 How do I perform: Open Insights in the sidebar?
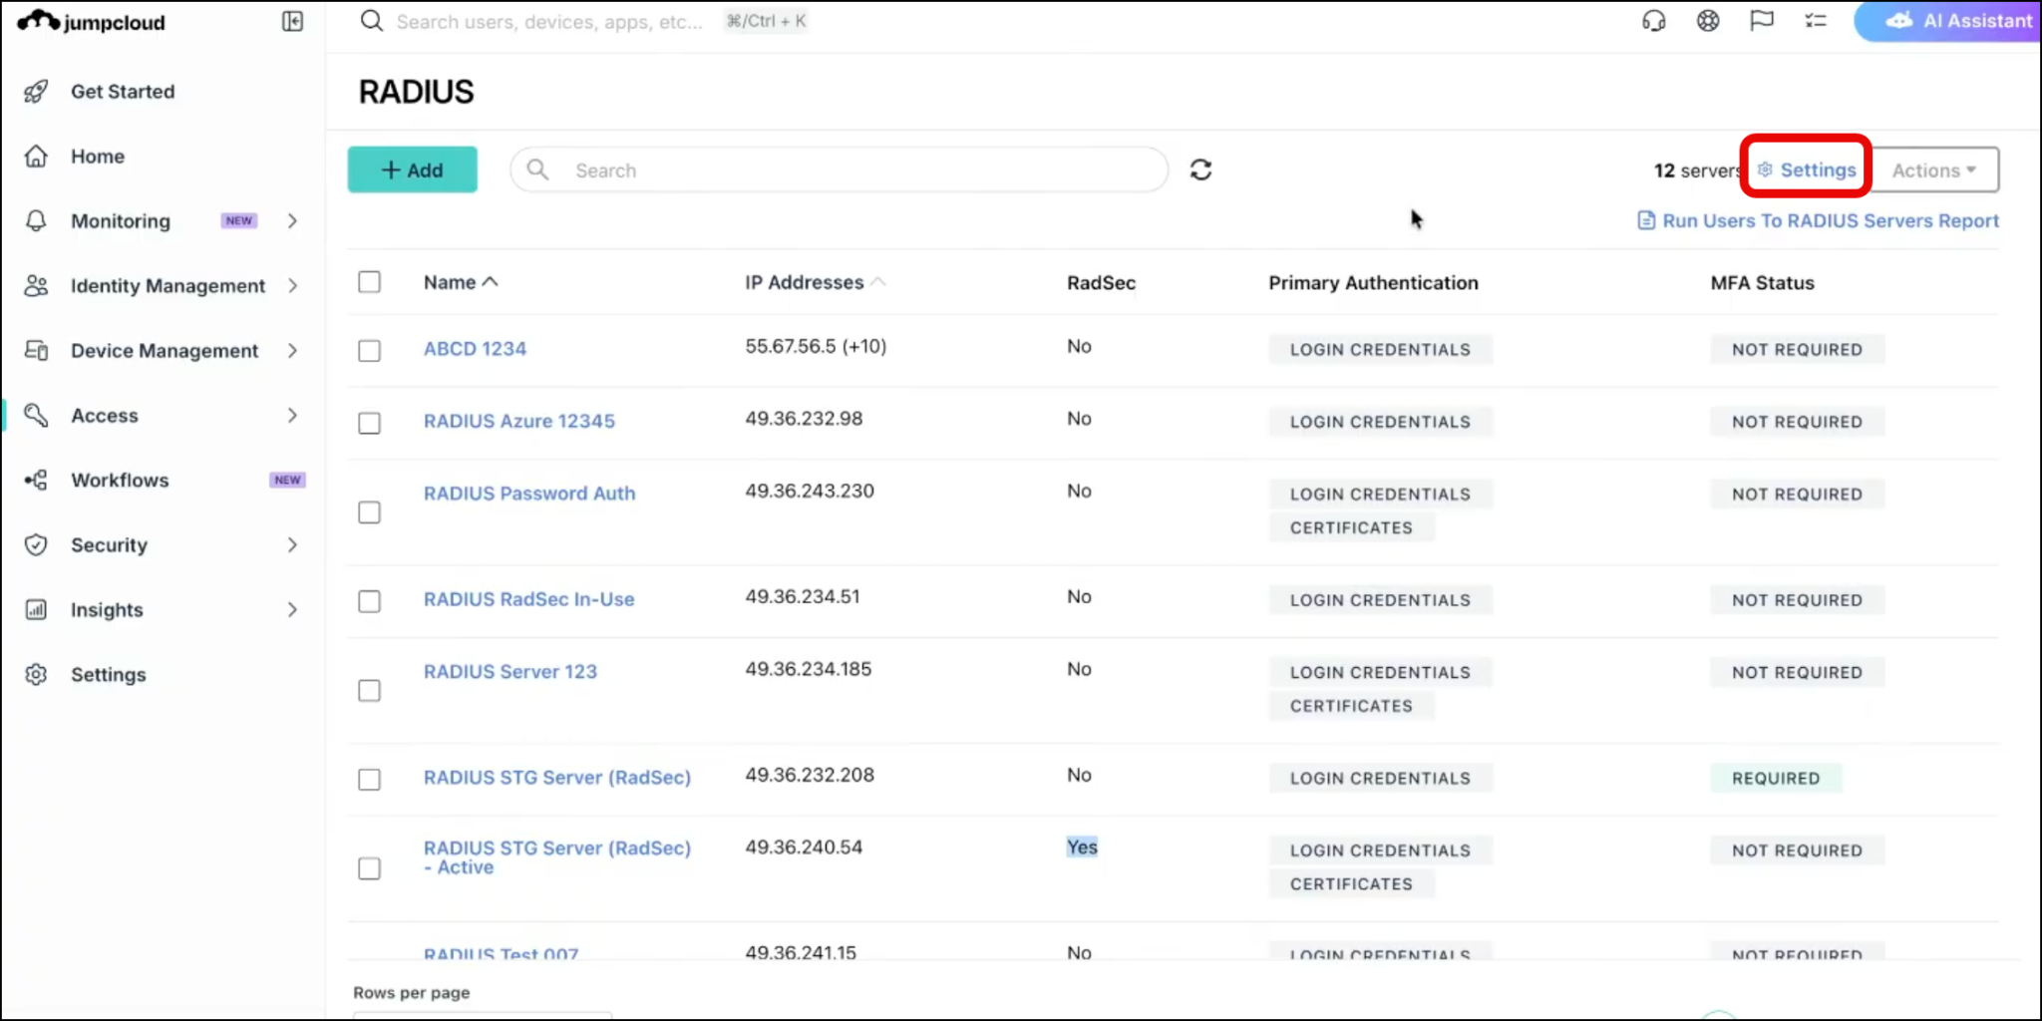107,610
